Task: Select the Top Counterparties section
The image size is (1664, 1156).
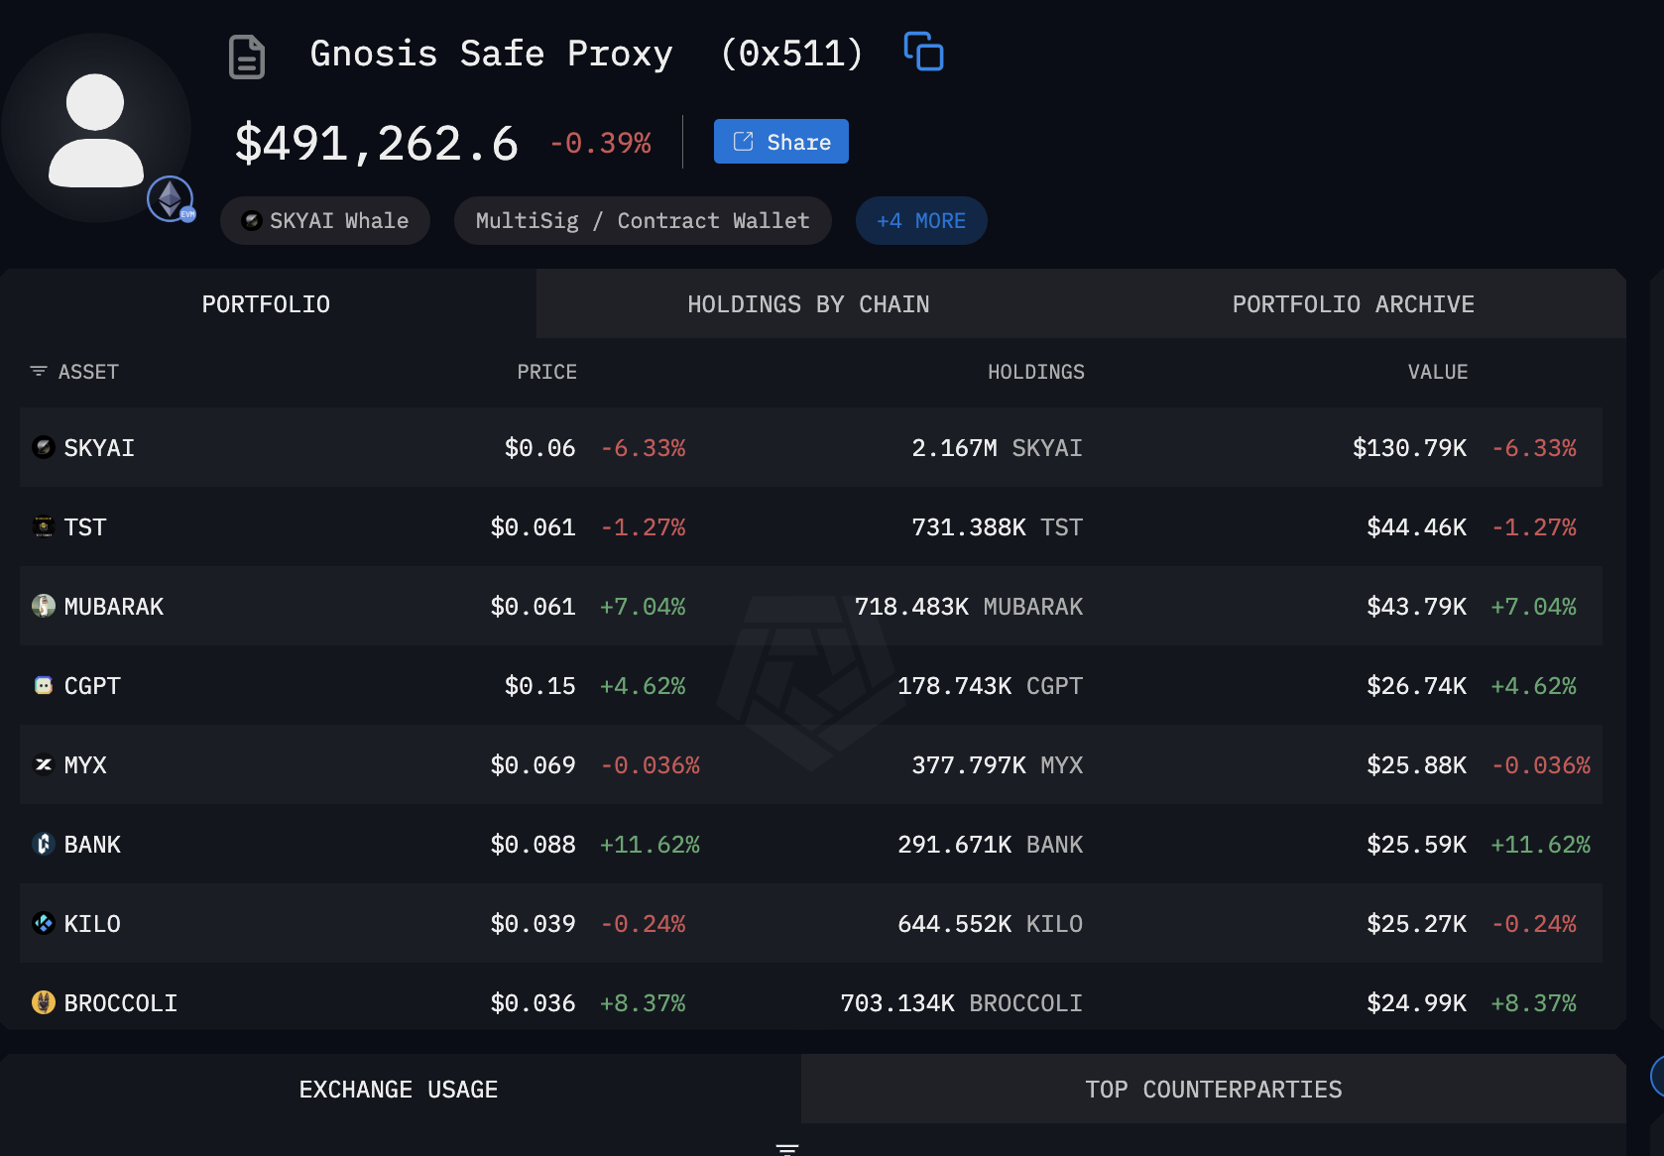Action: pos(1213,1088)
